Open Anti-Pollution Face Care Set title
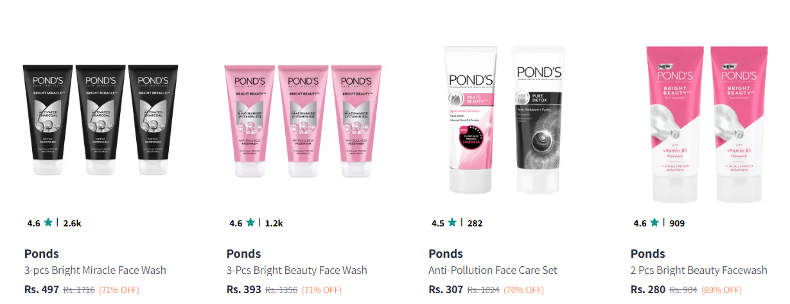The image size is (790, 304). (493, 270)
